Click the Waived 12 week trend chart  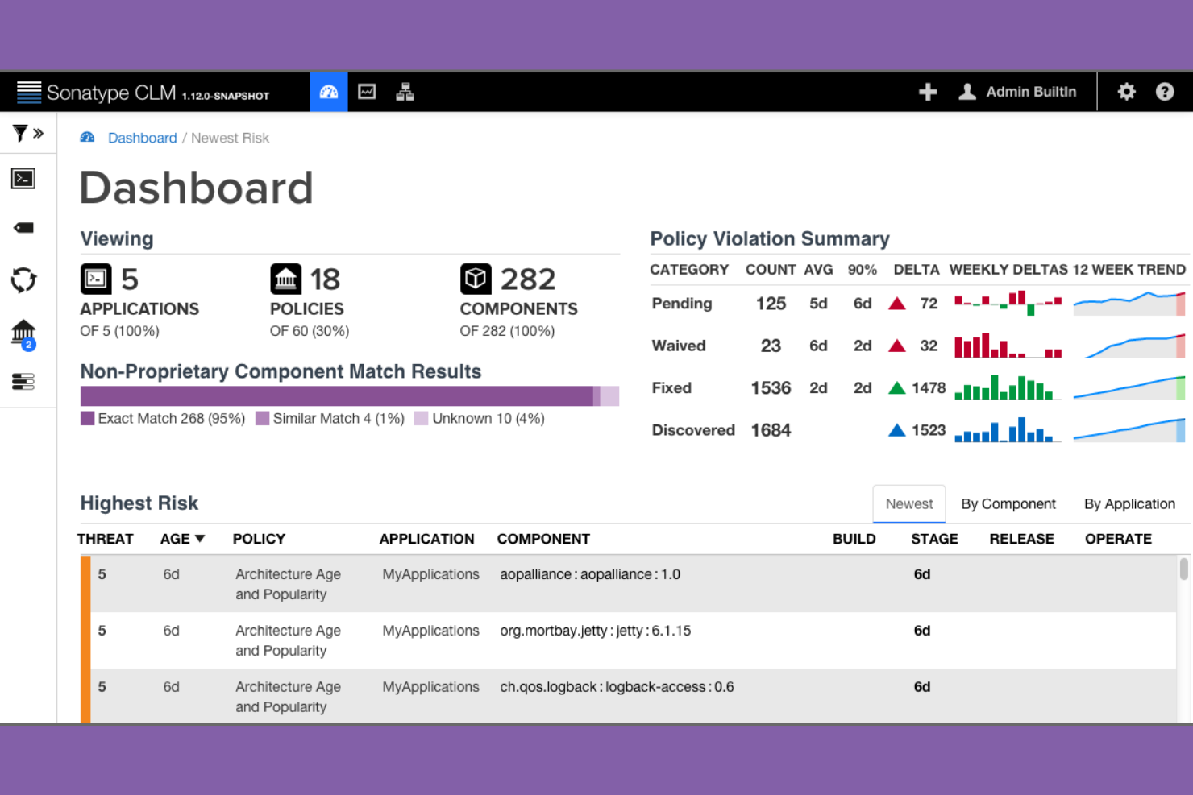click(1129, 346)
